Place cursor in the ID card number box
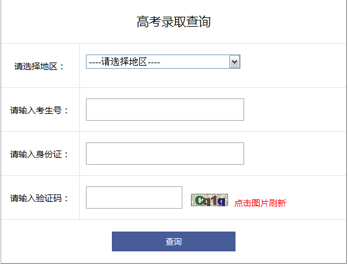Image resolution: width=348 pixels, height=265 pixels. click(165, 154)
